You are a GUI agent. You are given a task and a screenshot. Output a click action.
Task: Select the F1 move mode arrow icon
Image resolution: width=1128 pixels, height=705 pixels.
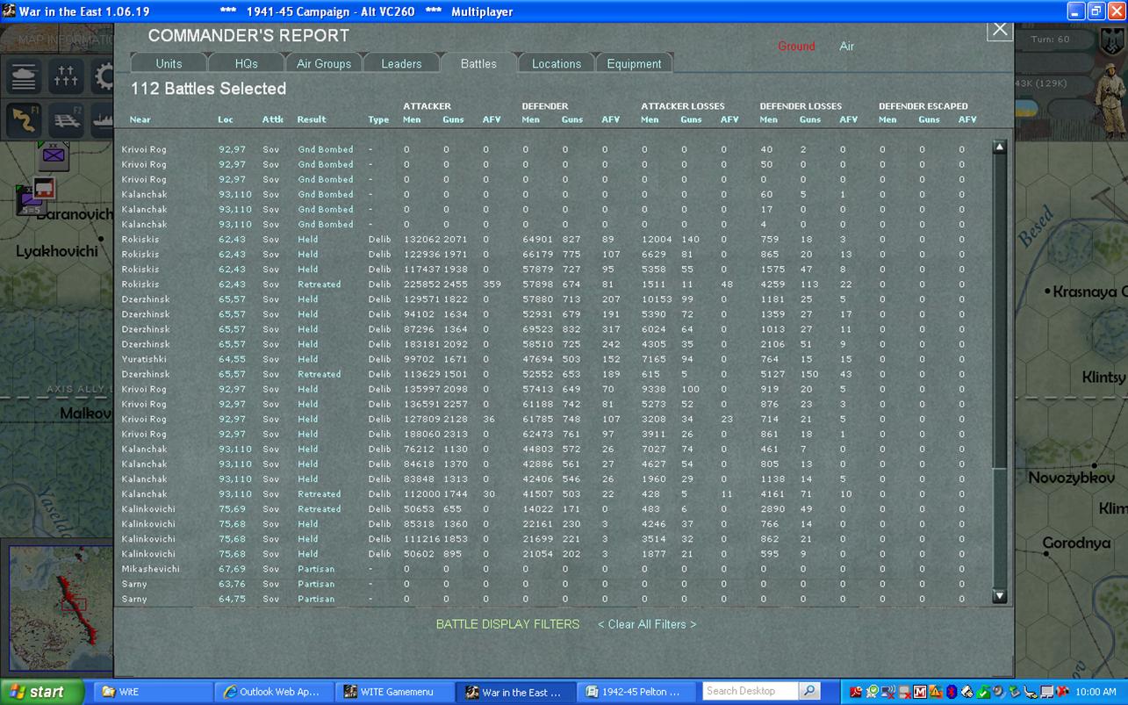tap(25, 119)
